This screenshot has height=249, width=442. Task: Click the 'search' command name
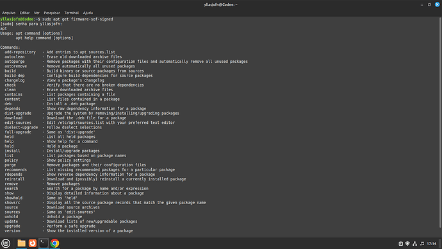(11, 189)
